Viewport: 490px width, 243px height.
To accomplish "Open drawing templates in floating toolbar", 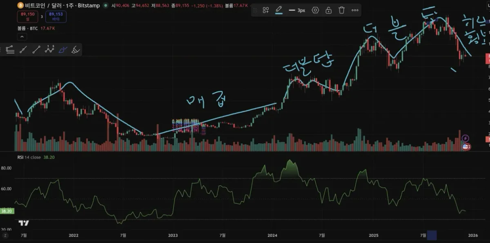I will pos(266,10).
